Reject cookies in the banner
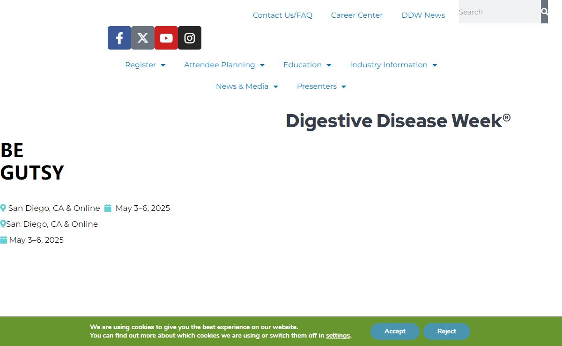 point(447,332)
